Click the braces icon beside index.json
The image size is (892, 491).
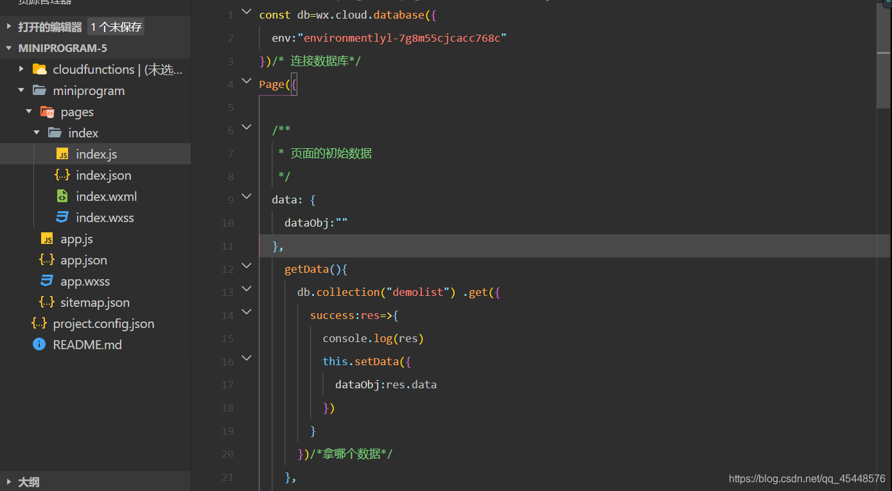[x=62, y=175]
